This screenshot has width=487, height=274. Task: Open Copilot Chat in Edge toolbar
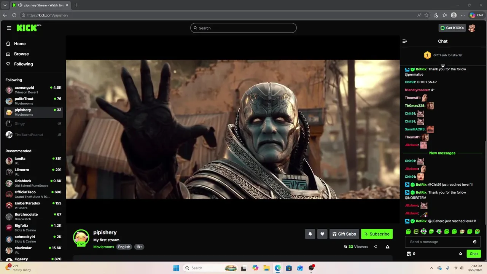476,15
